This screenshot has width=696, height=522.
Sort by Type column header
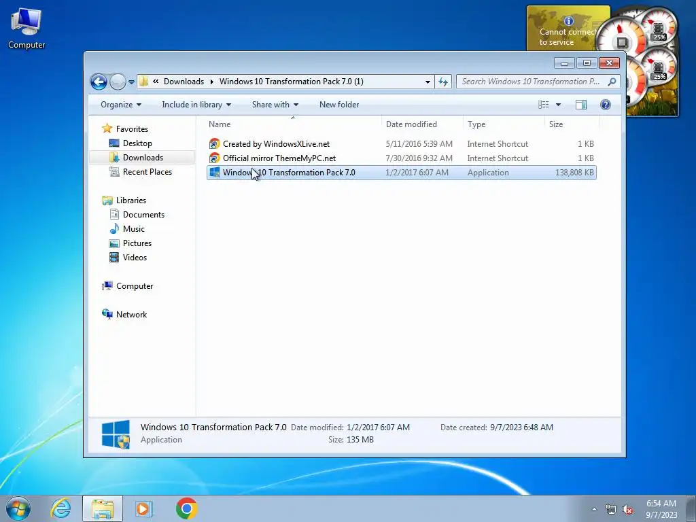pos(504,124)
